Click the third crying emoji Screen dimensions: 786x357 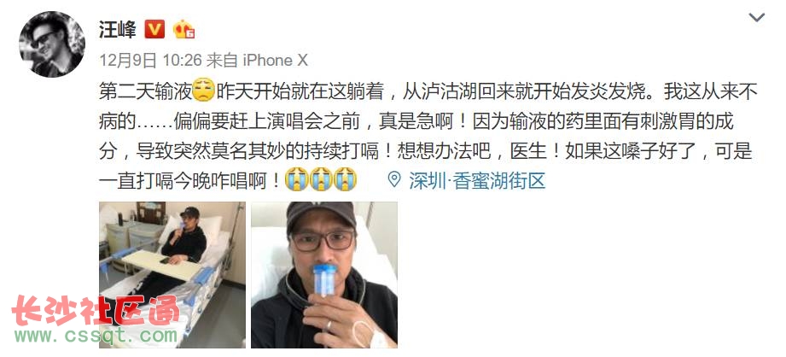[x=346, y=179]
